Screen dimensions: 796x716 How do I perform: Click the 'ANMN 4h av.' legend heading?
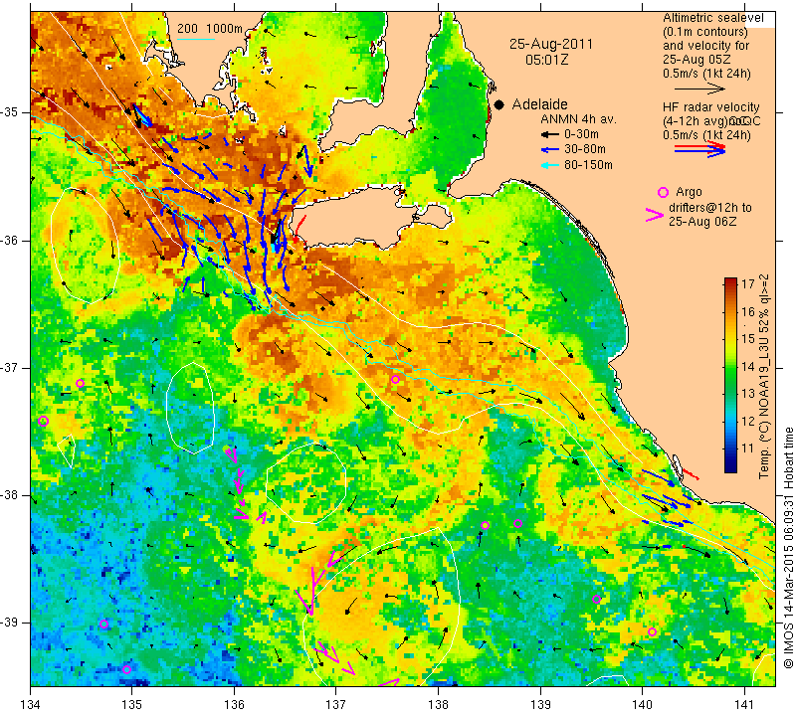(x=578, y=119)
